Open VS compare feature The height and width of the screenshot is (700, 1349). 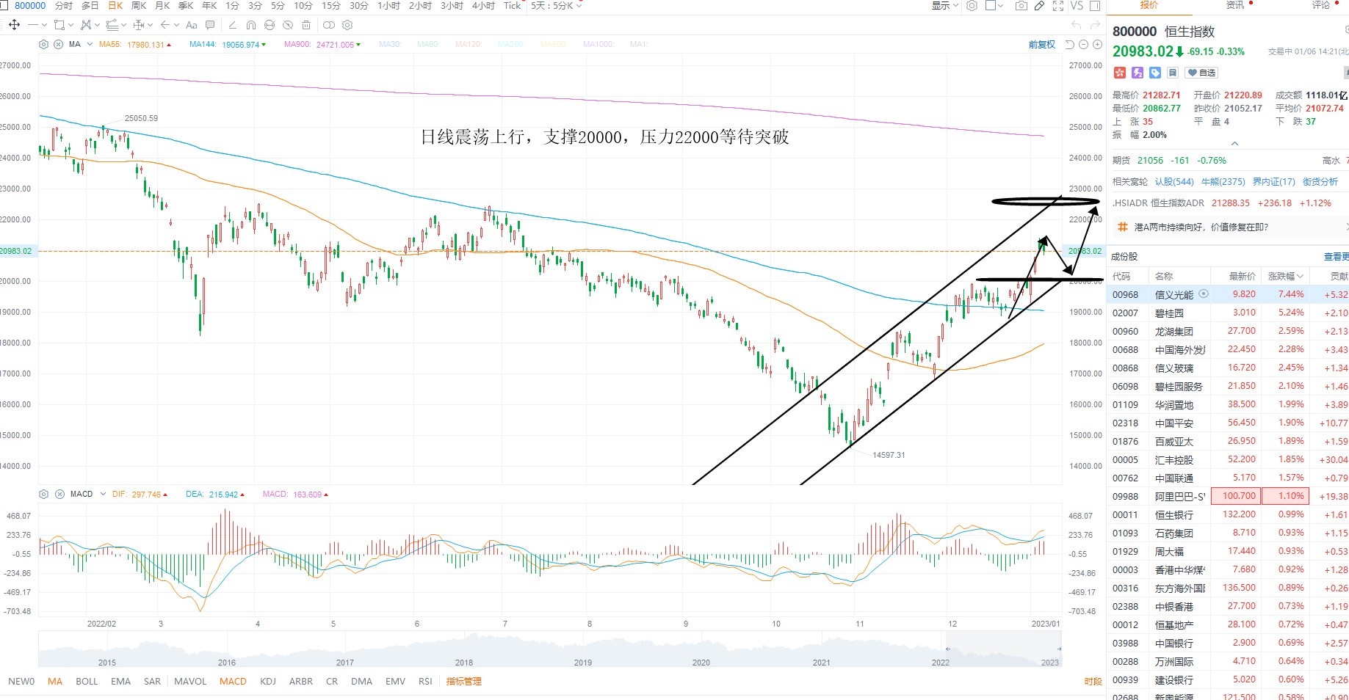coord(1077,6)
